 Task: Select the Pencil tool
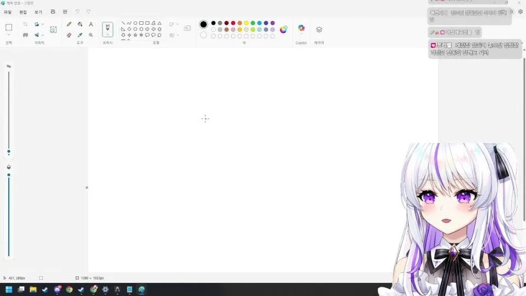click(69, 24)
